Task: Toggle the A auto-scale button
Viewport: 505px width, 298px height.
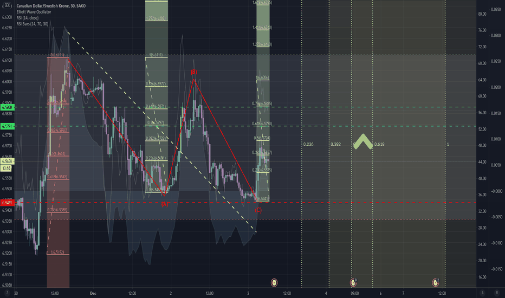Action: (x=482, y=293)
